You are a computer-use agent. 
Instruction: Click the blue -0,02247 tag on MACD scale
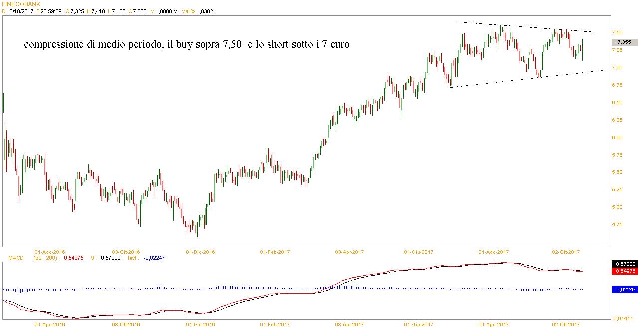click(624, 289)
